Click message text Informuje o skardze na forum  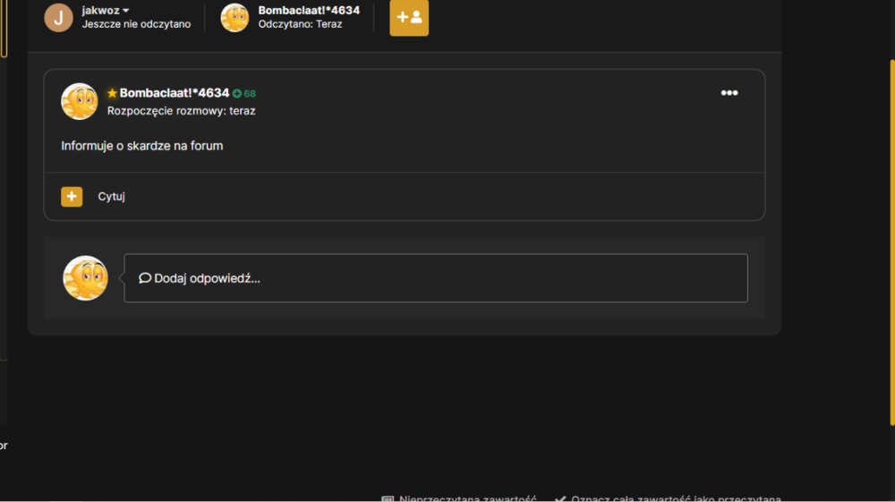coord(142,146)
